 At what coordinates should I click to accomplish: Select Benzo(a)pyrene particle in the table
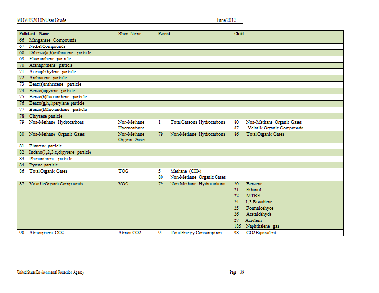[52, 91]
